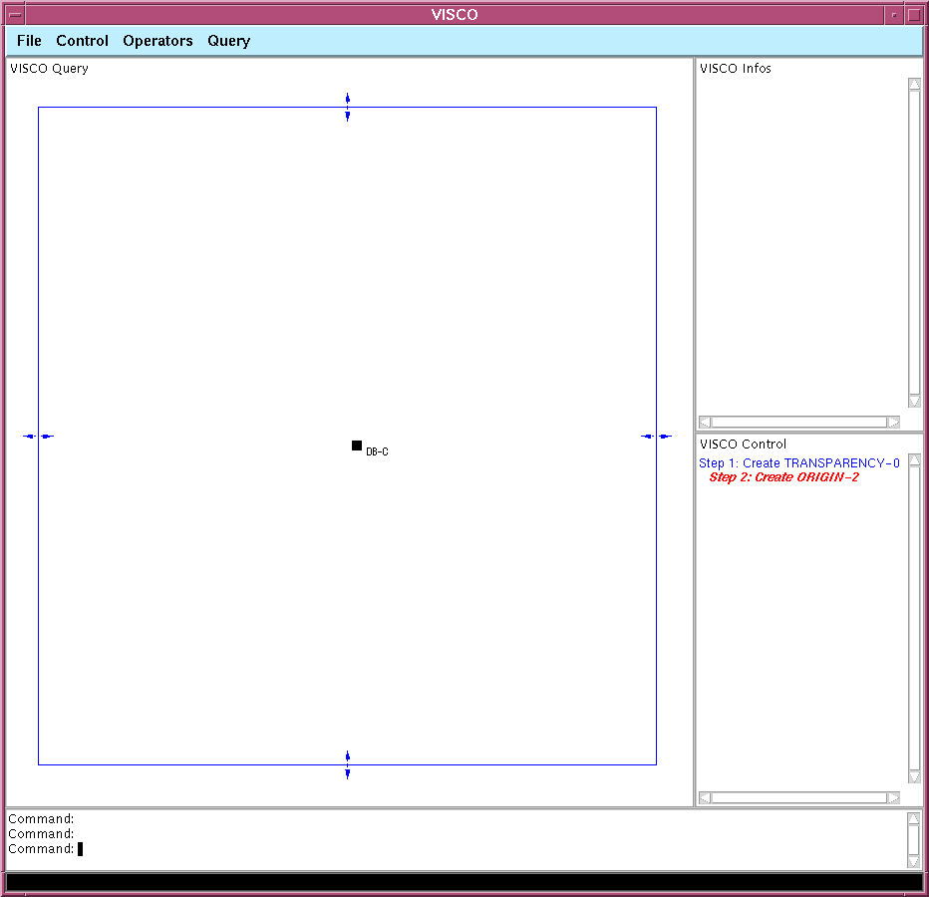929x897 pixels.
Task: Click the DB-C label
Action: [377, 452]
